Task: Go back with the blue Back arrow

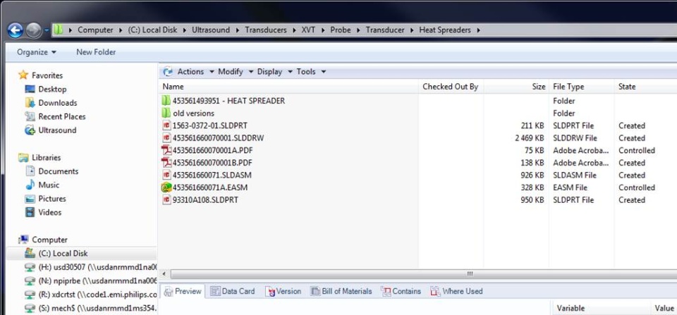Action: [15, 30]
